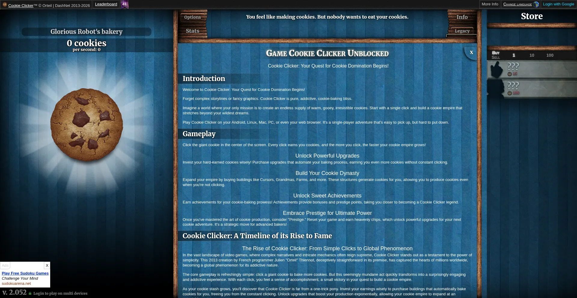Viewport: 577px width, 298px height.
Task: Buy the locked cursor building priced 15
Action: [532, 70]
